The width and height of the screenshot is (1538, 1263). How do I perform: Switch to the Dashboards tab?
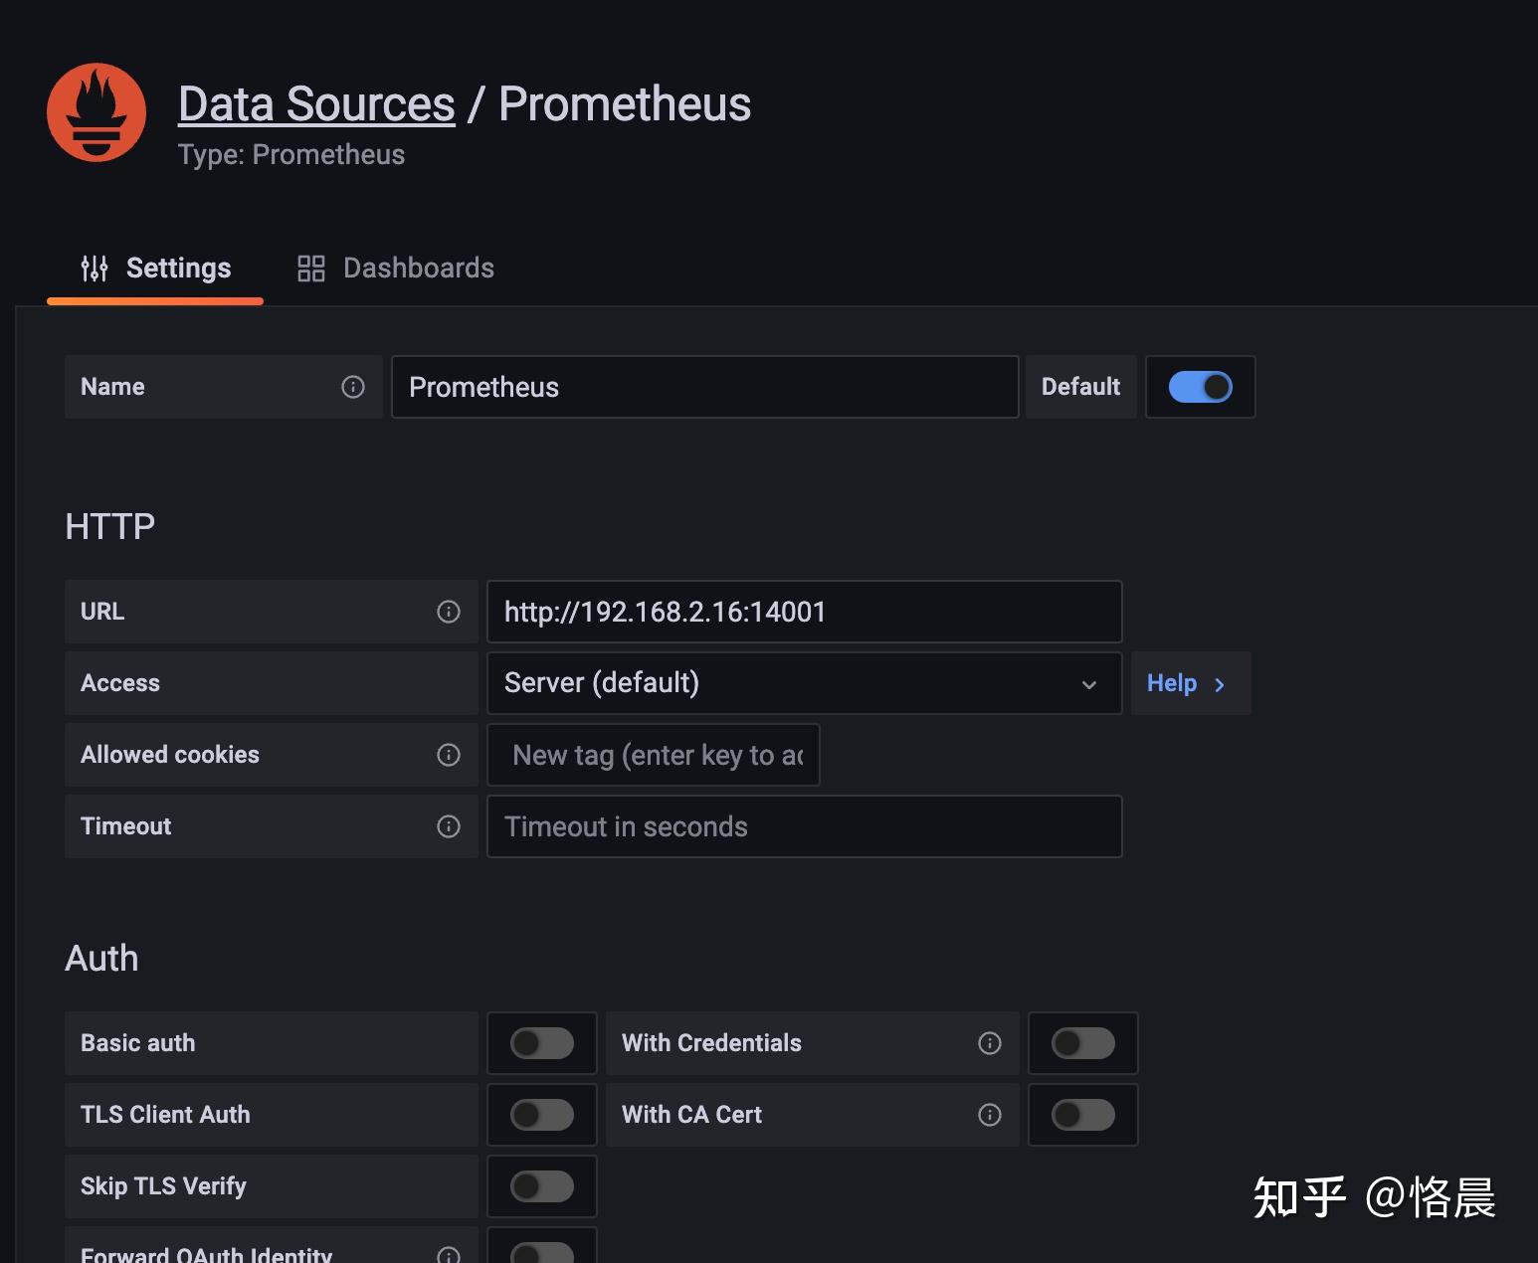(418, 268)
